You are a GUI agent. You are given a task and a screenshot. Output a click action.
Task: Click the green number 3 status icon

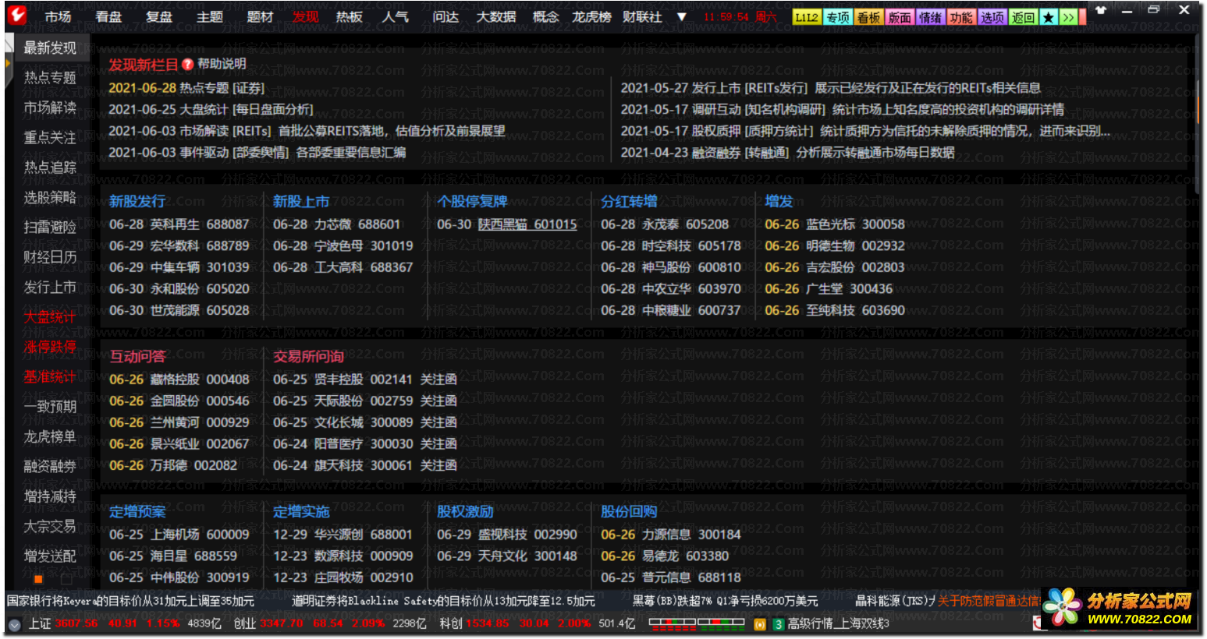tap(778, 625)
